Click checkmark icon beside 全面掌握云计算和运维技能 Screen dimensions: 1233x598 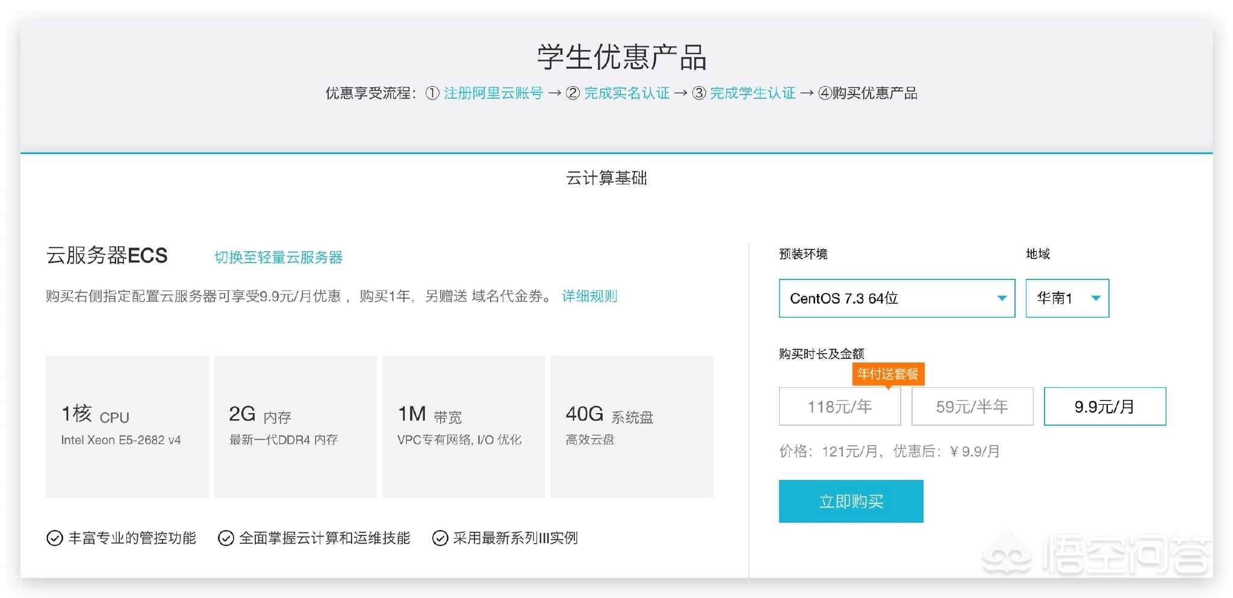pyautogui.click(x=226, y=538)
